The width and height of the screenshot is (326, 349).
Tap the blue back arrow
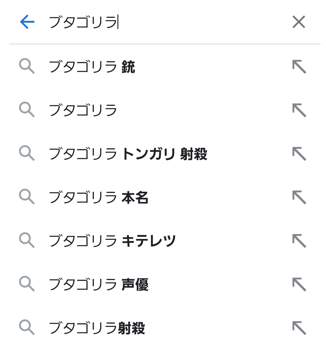click(x=27, y=22)
